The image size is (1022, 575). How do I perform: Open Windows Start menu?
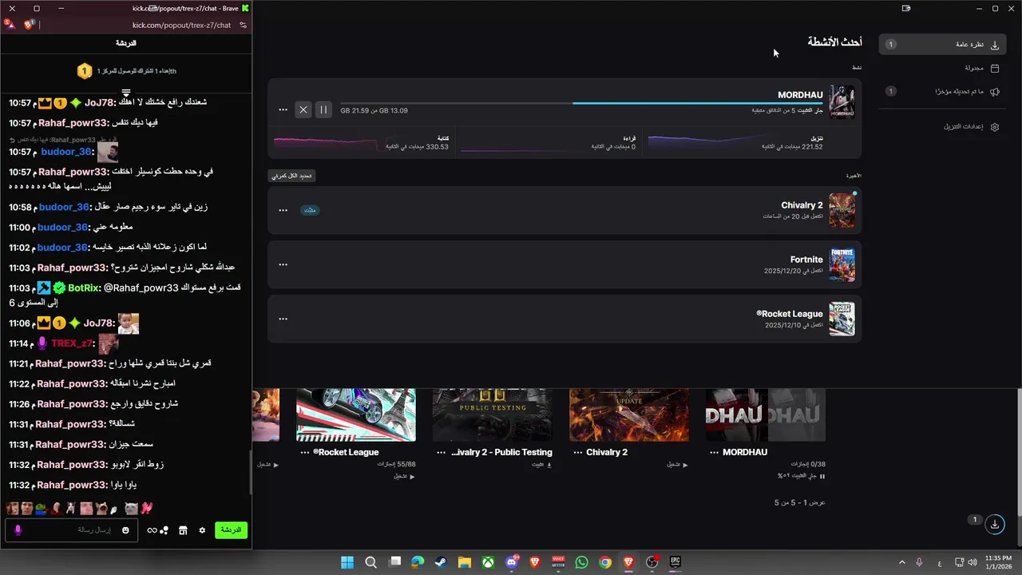347,562
